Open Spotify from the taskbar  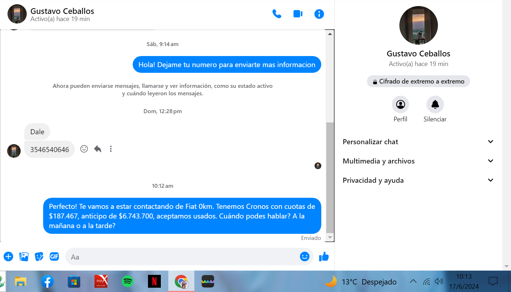tap(127, 282)
